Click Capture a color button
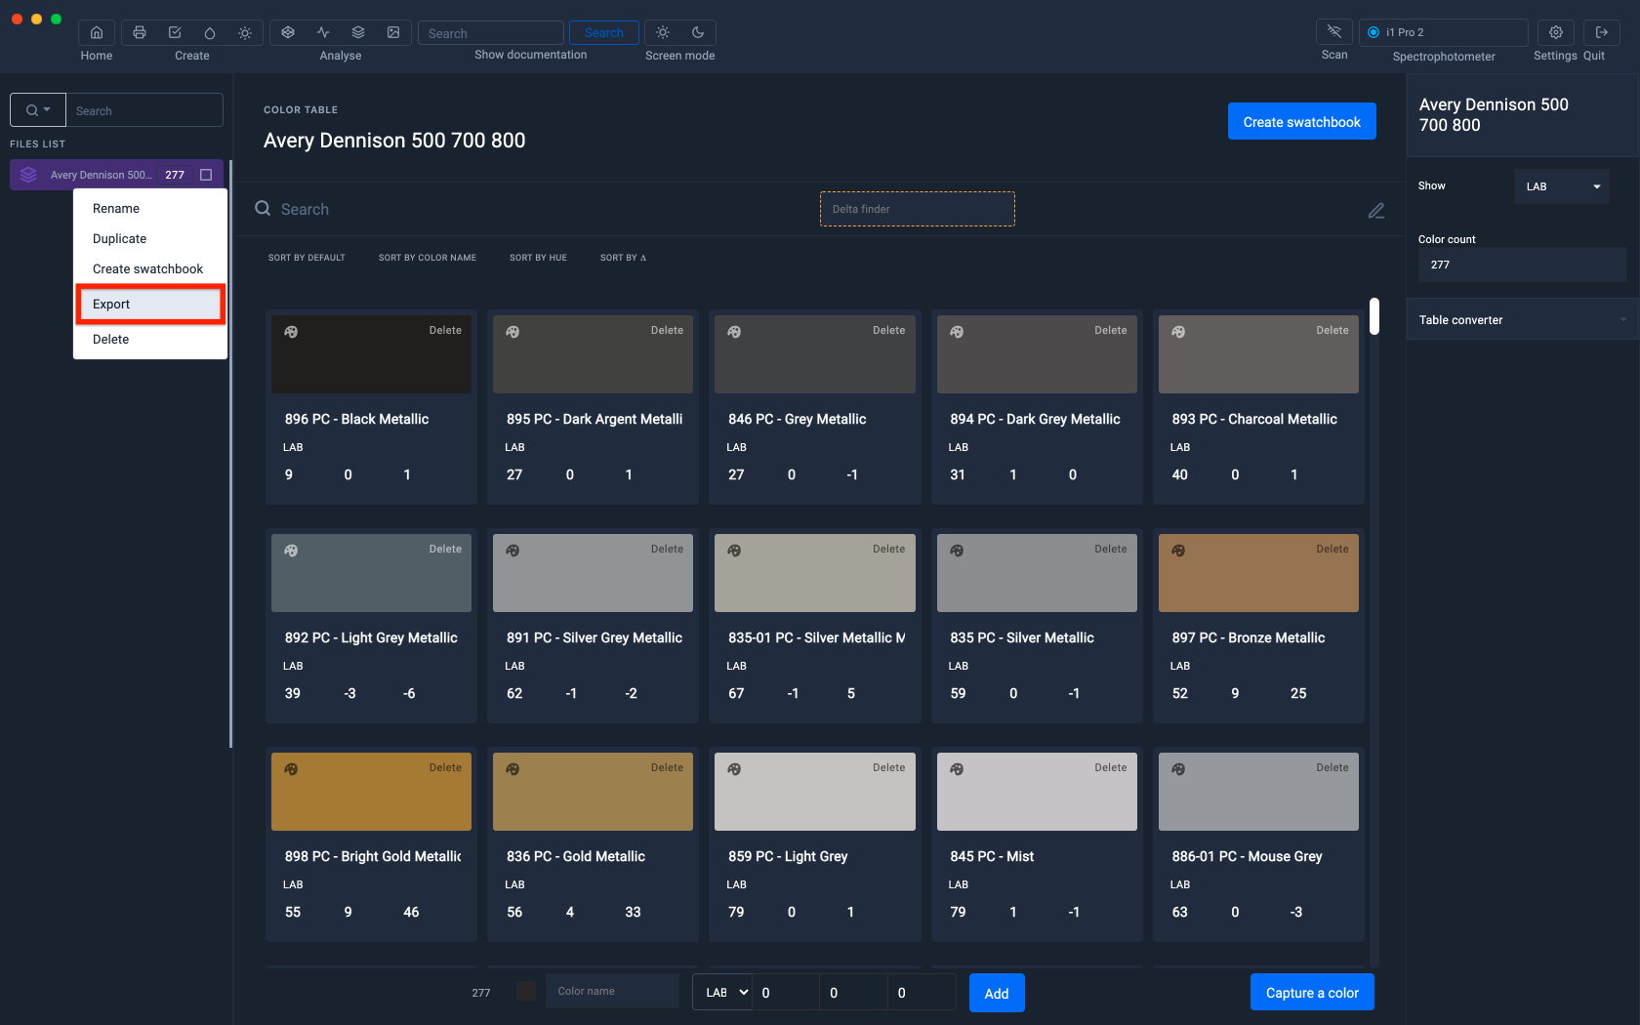 (x=1312, y=993)
